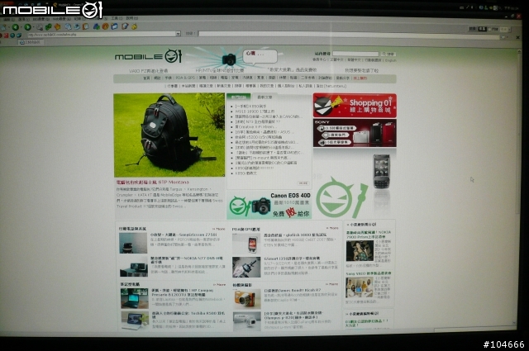This screenshot has height=351, width=529.
Task: Click the red icon left of the address bar
Action: [6, 35]
